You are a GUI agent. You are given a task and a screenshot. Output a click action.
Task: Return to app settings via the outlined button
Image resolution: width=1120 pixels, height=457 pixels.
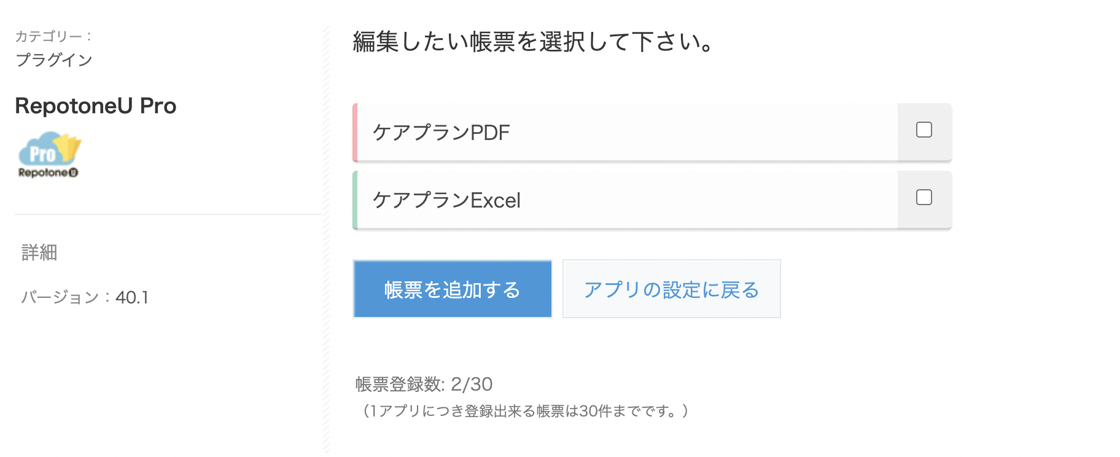(671, 289)
